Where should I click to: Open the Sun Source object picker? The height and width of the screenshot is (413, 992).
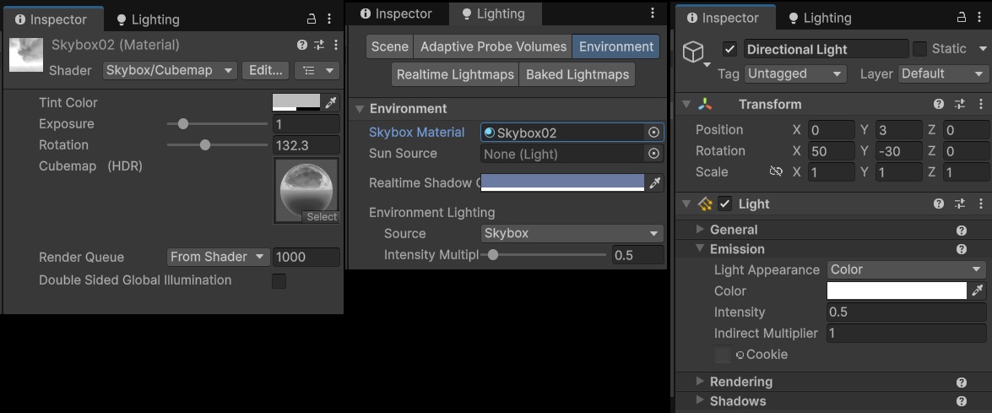tap(653, 154)
